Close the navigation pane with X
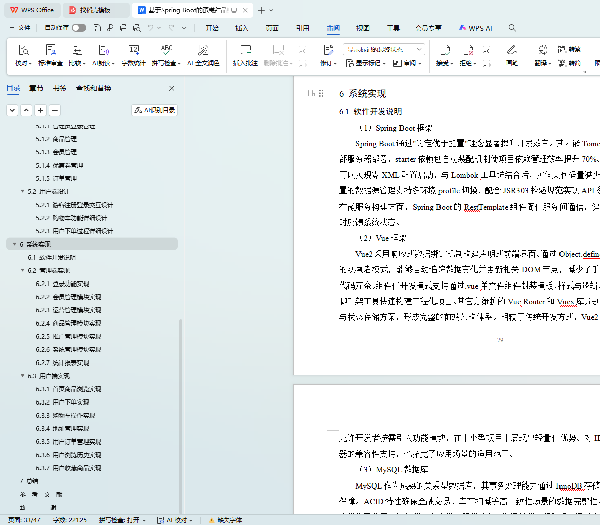This screenshot has width=600, height=525. (x=172, y=88)
